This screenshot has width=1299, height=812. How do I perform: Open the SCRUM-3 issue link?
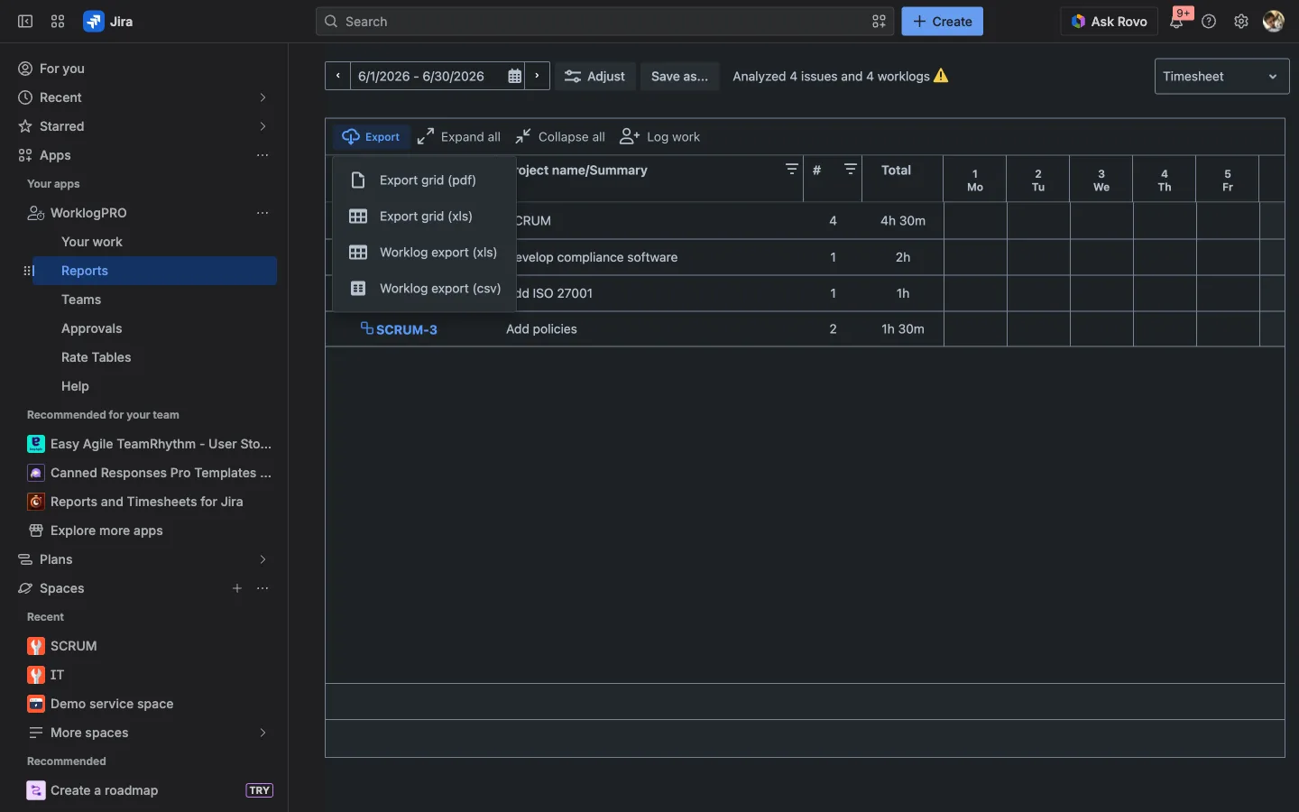pyautogui.click(x=407, y=329)
